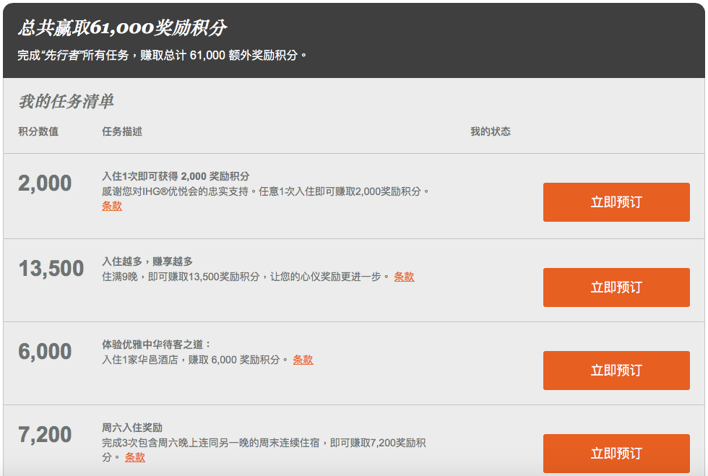Click description 入住1家华邑酒店，赚取 6,000 奖励积分
Screen dimensions: 708x476
click(x=195, y=360)
